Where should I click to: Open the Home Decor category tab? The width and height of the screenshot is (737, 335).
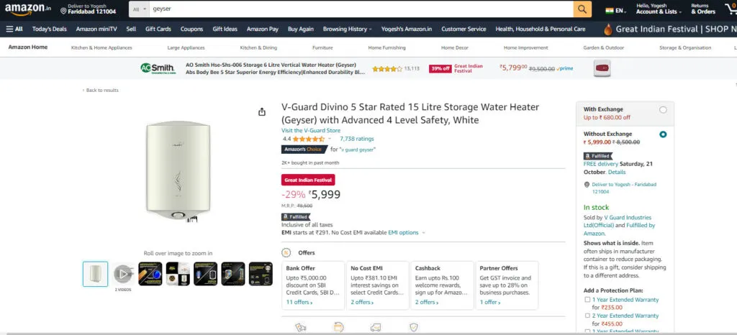tap(455, 48)
